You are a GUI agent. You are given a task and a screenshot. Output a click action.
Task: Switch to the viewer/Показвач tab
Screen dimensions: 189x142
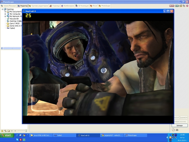(x=9, y=6)
